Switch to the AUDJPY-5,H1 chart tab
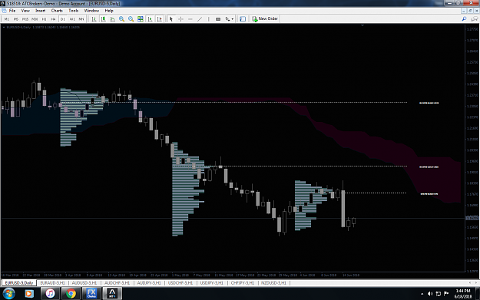Screen dimensions: 480x300 pos(149,283)
